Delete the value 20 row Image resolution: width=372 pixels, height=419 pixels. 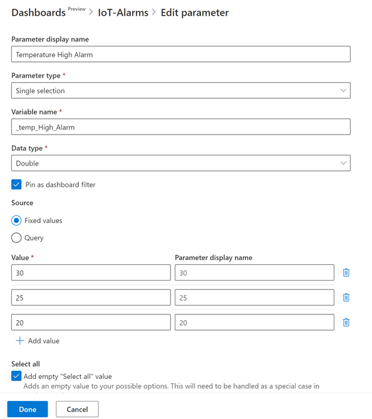tap(346, 323)
